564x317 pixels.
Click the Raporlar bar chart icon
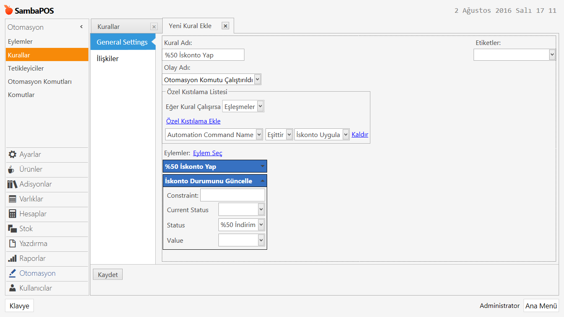pyautogui.click(x=12, y=258)
